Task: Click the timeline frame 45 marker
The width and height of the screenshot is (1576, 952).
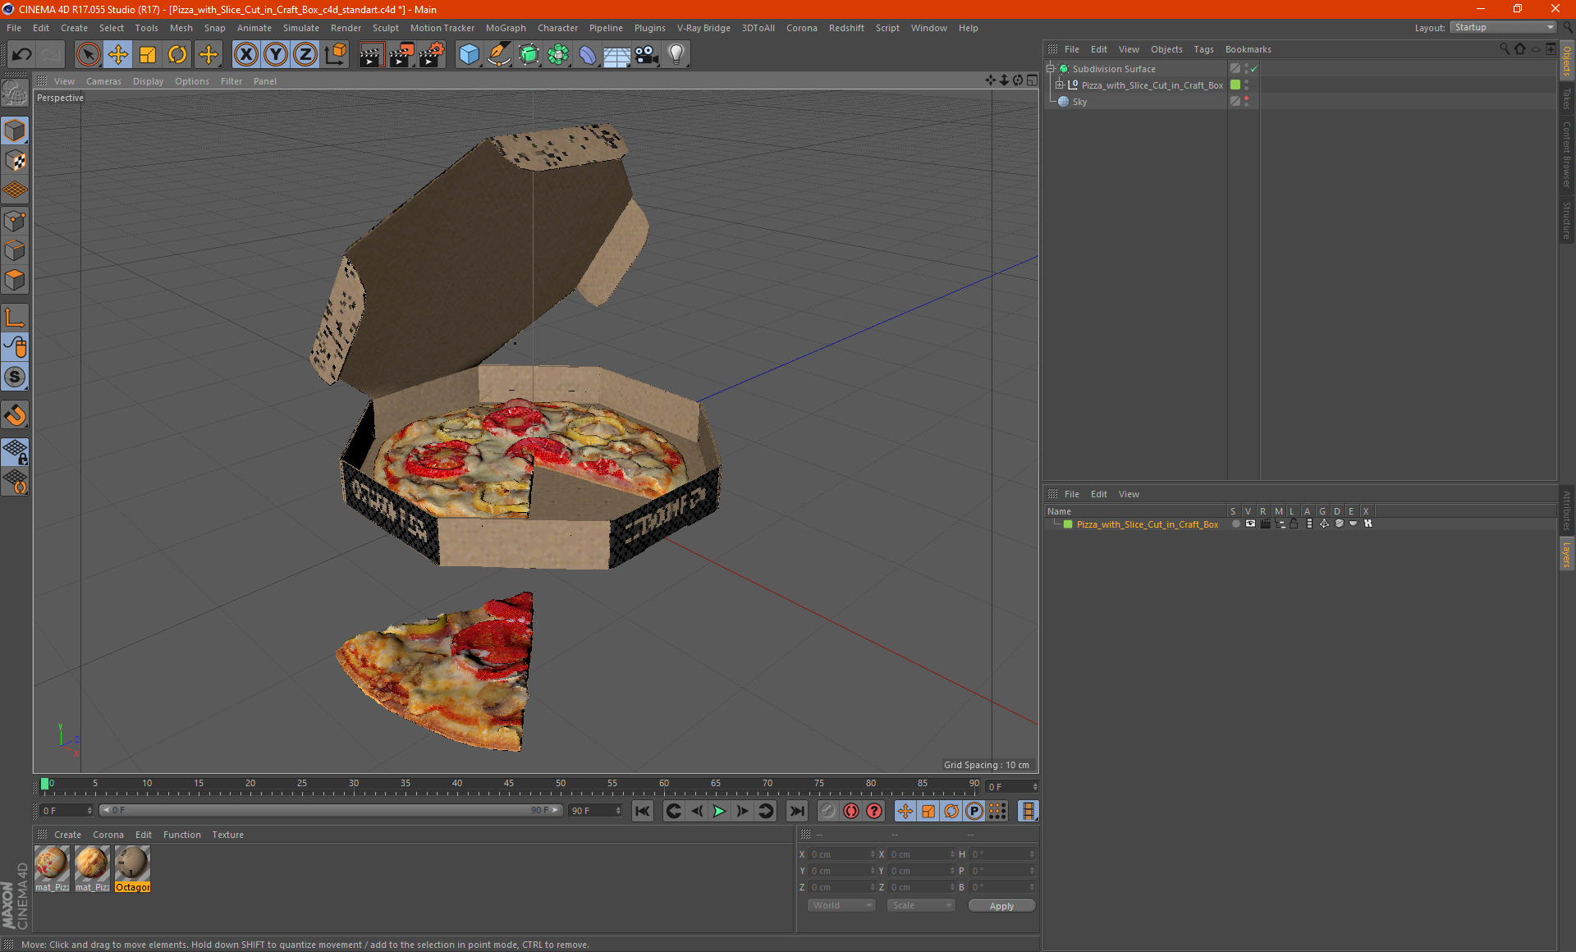Action: point(506,783)
